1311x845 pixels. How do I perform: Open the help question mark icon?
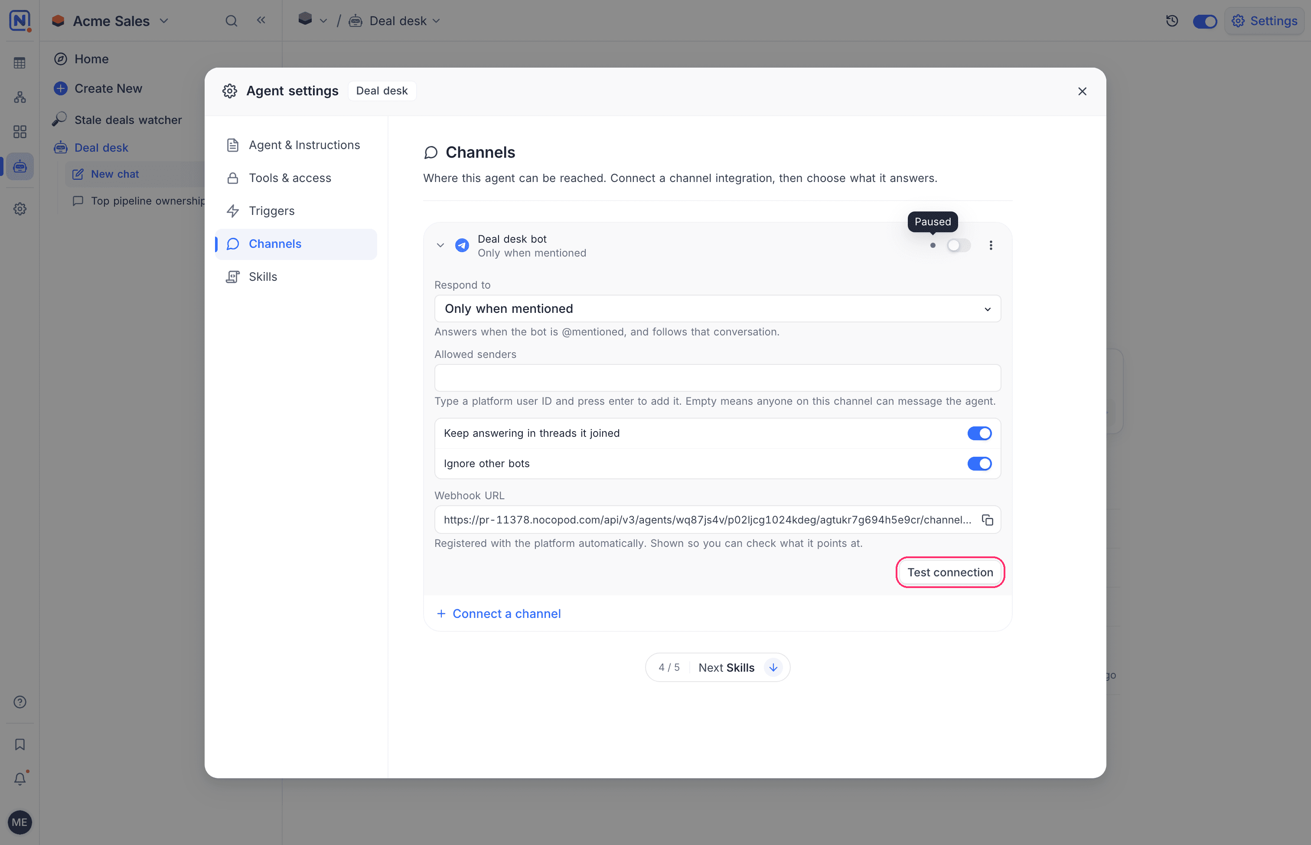coord(20,702)
